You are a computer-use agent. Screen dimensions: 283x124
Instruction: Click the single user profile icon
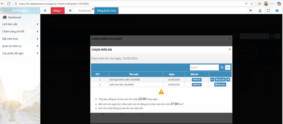(260, 11)
